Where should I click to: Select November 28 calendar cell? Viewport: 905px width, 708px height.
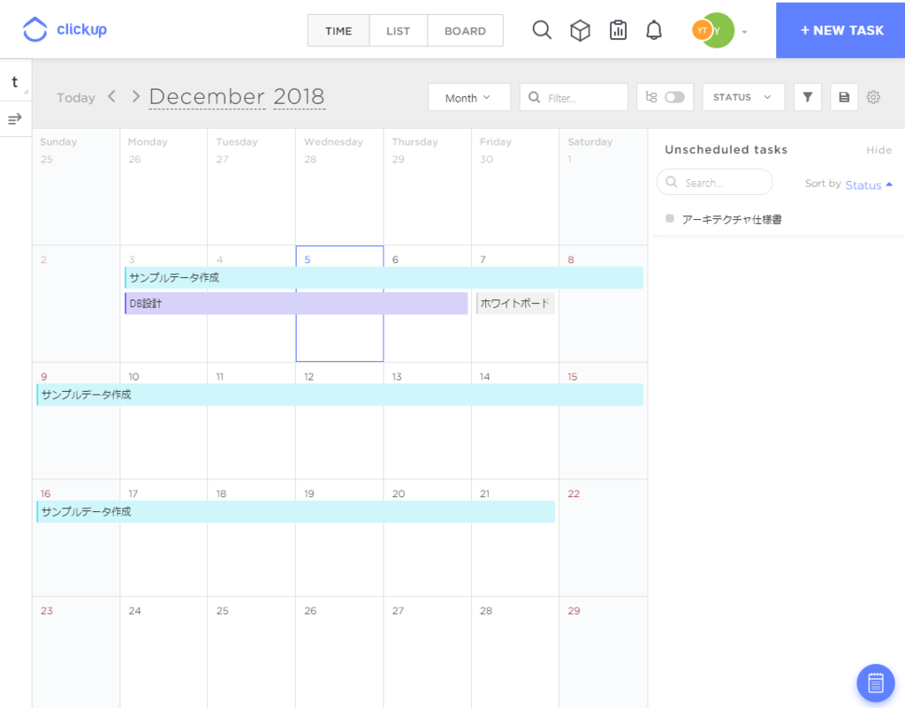(339, 187)
